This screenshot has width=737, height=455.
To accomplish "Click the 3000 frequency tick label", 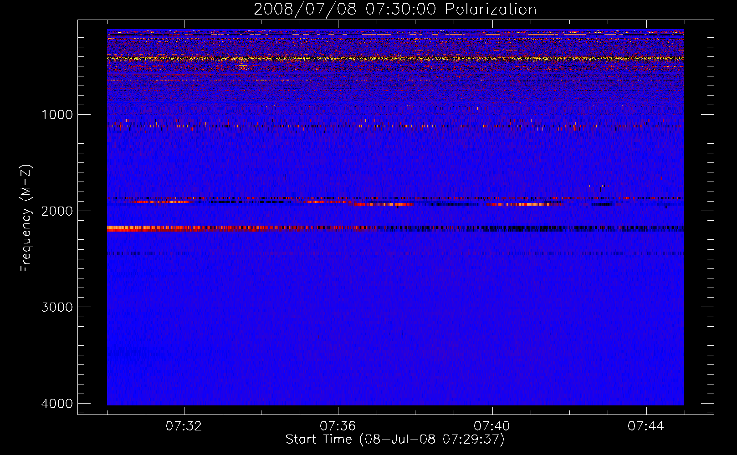I will pos(57,307).
